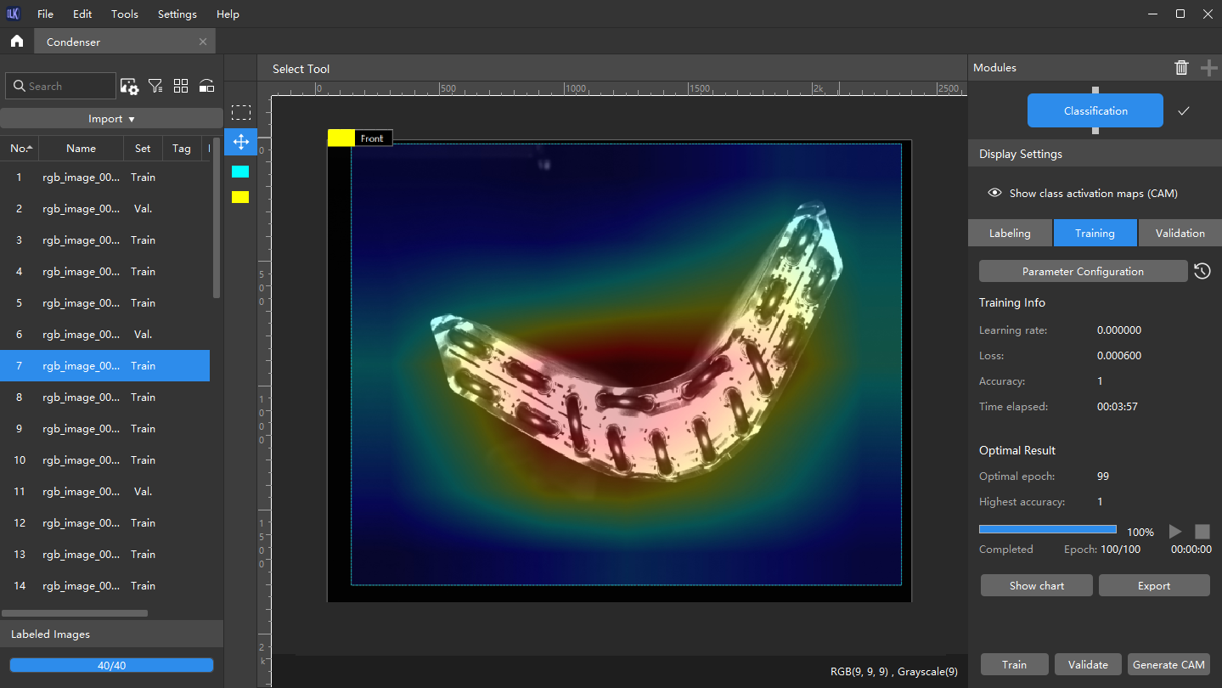Click the image list horizontal scrollbar

[x=75, y=612]
